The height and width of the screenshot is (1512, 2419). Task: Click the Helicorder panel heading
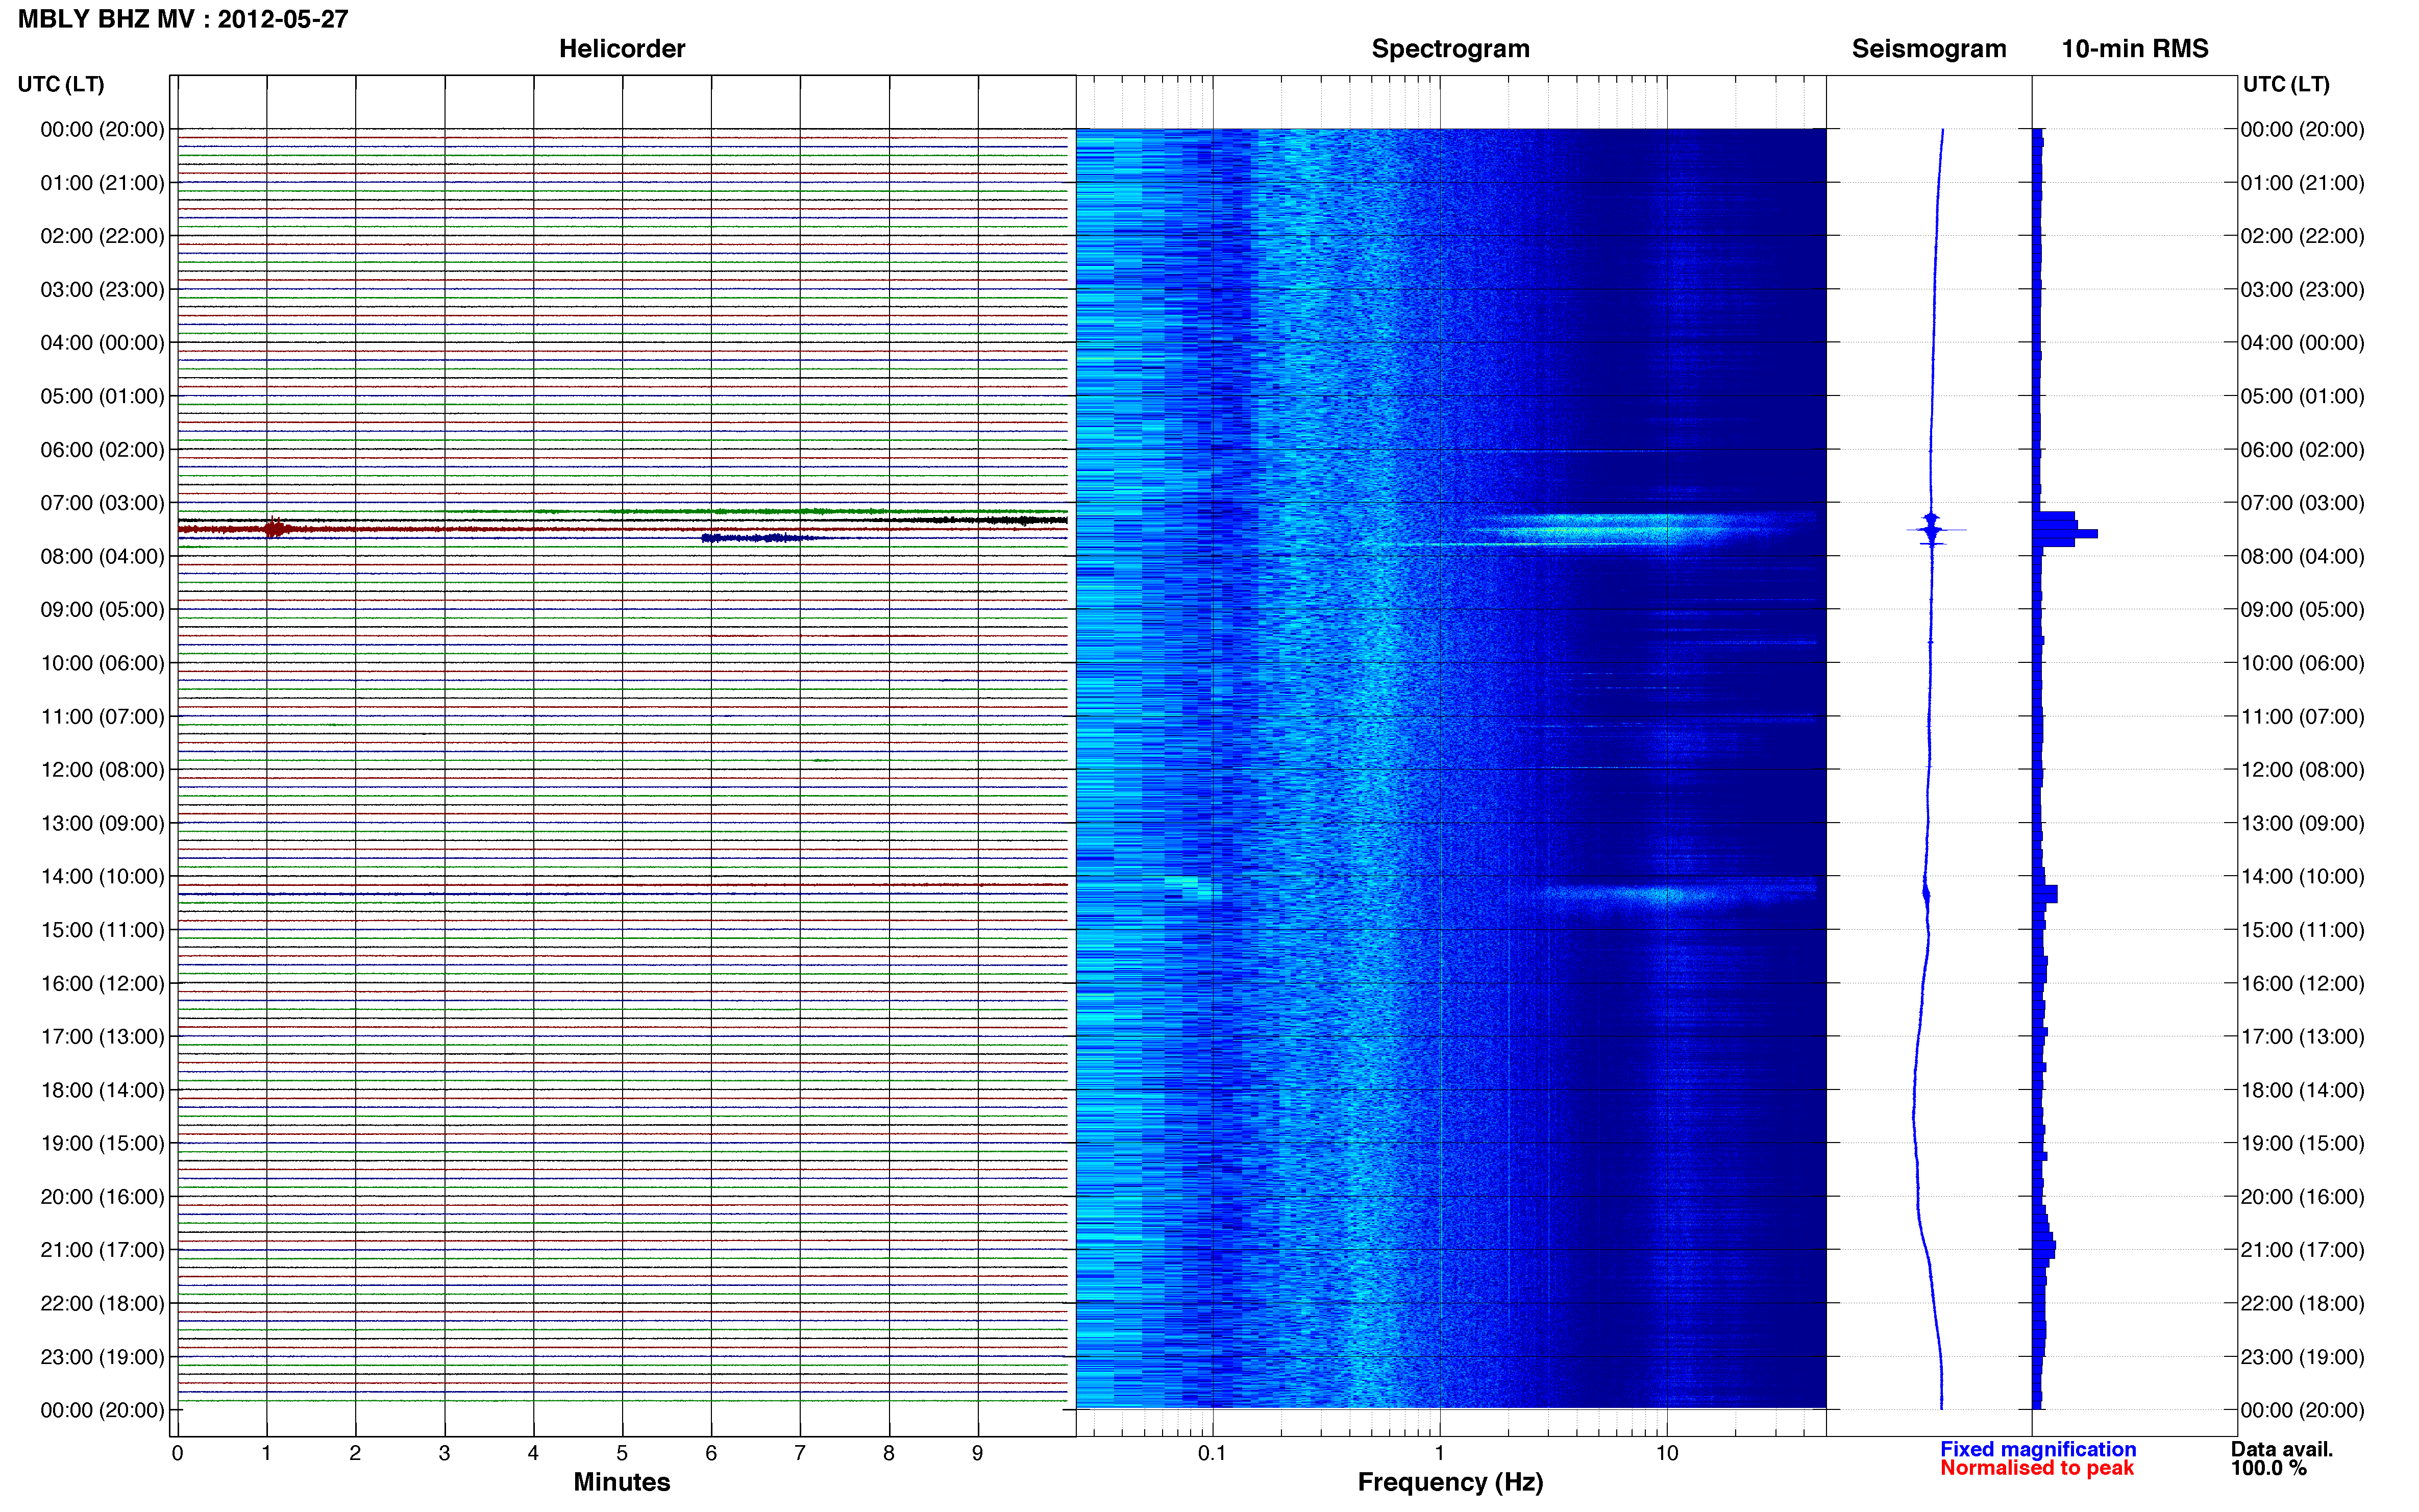pos(621,49)
